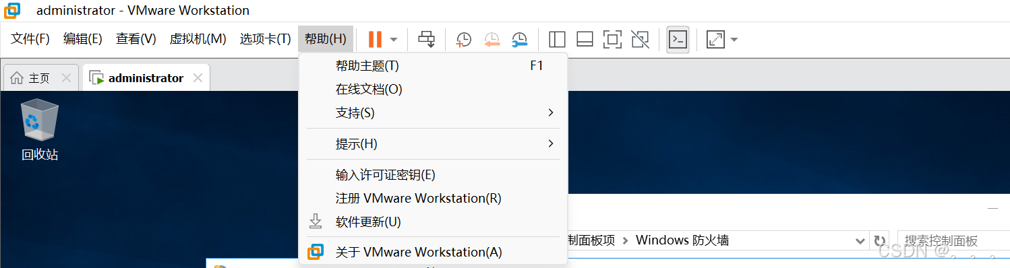Toggle the library sidebar view icon
The image size is (1010, 268).
pos(557,39)
